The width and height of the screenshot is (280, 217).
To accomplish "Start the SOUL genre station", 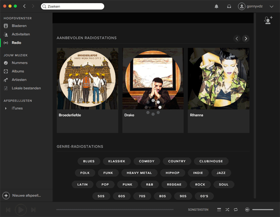I will [x=224, y=185].
